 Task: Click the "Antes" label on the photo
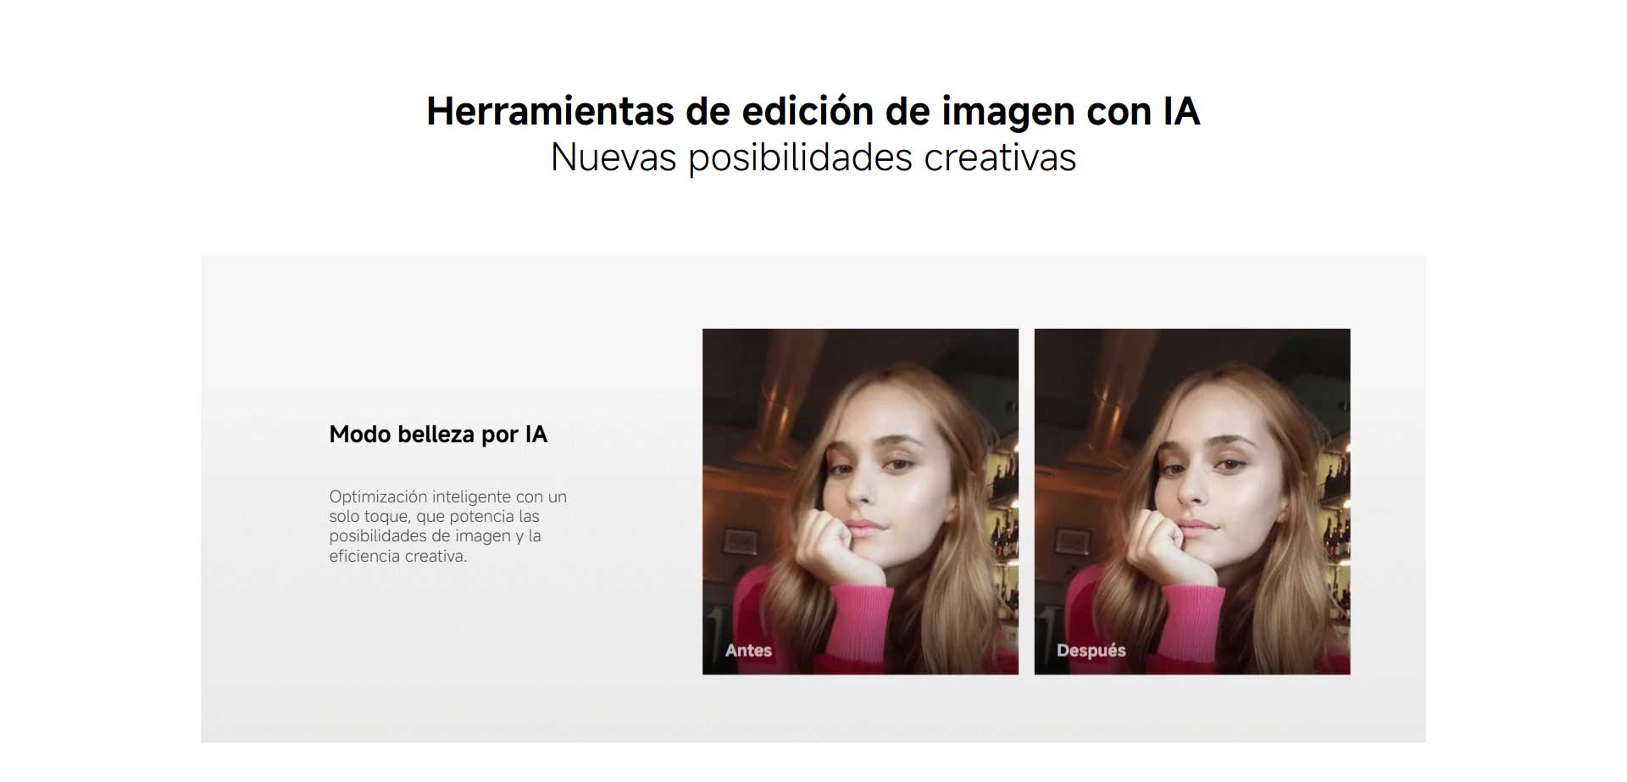point(748,650)
